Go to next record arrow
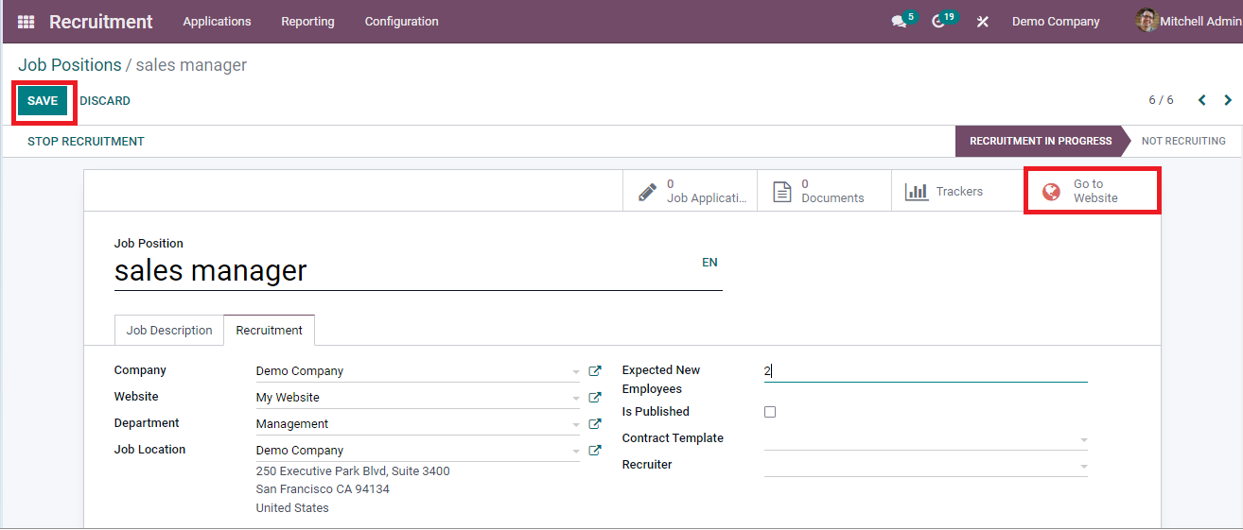 coord(1228,100)
